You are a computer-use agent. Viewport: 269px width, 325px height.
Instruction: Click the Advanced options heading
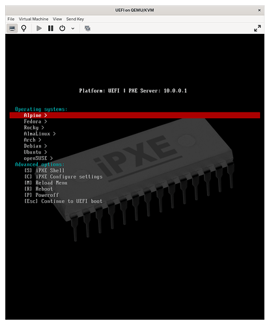pyautogui.click(x=40, y=164)
